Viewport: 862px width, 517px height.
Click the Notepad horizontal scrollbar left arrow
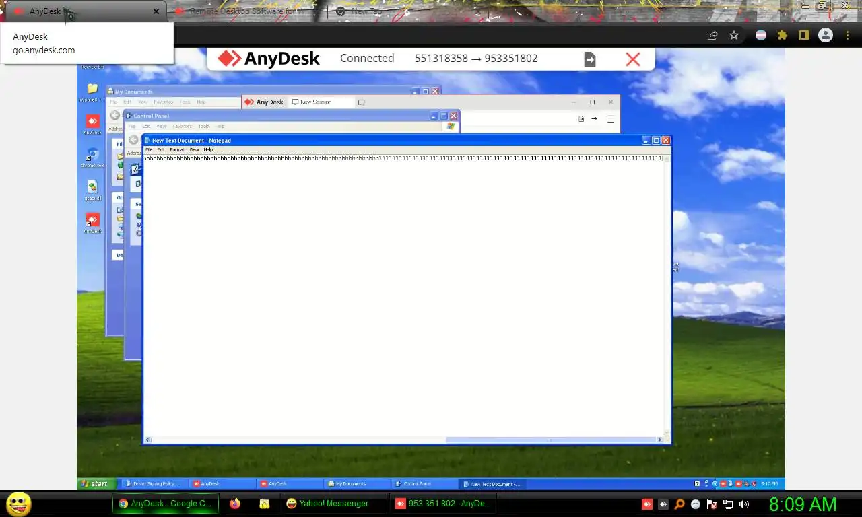[147, 440]
